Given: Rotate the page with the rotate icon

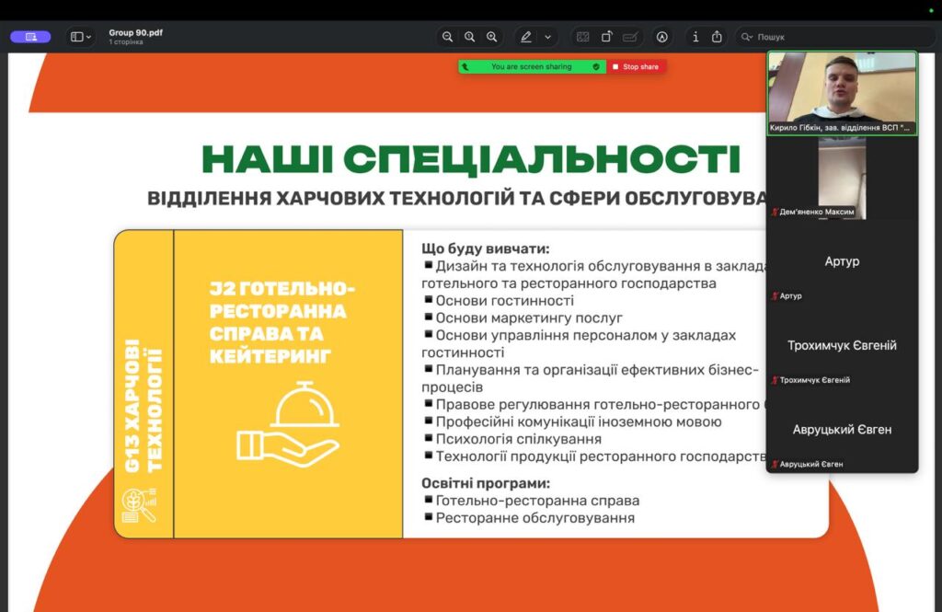Looking at the screenshot, I should coord(607,37).
